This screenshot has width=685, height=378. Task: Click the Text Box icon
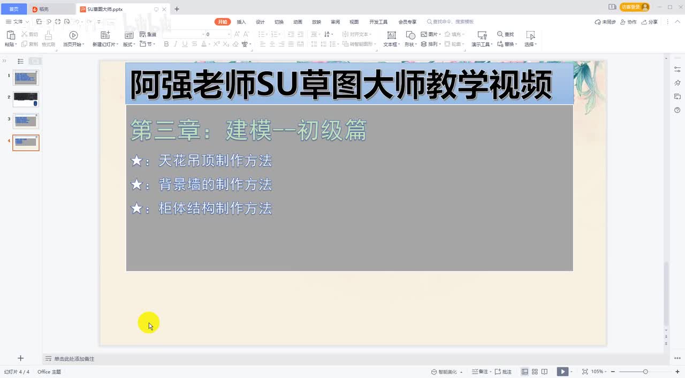click(x=391, y=35)
